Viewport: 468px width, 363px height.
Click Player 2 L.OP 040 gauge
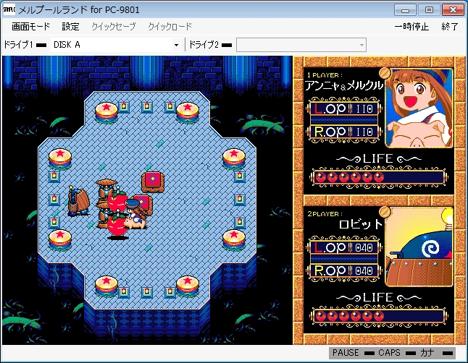point(344,247)
